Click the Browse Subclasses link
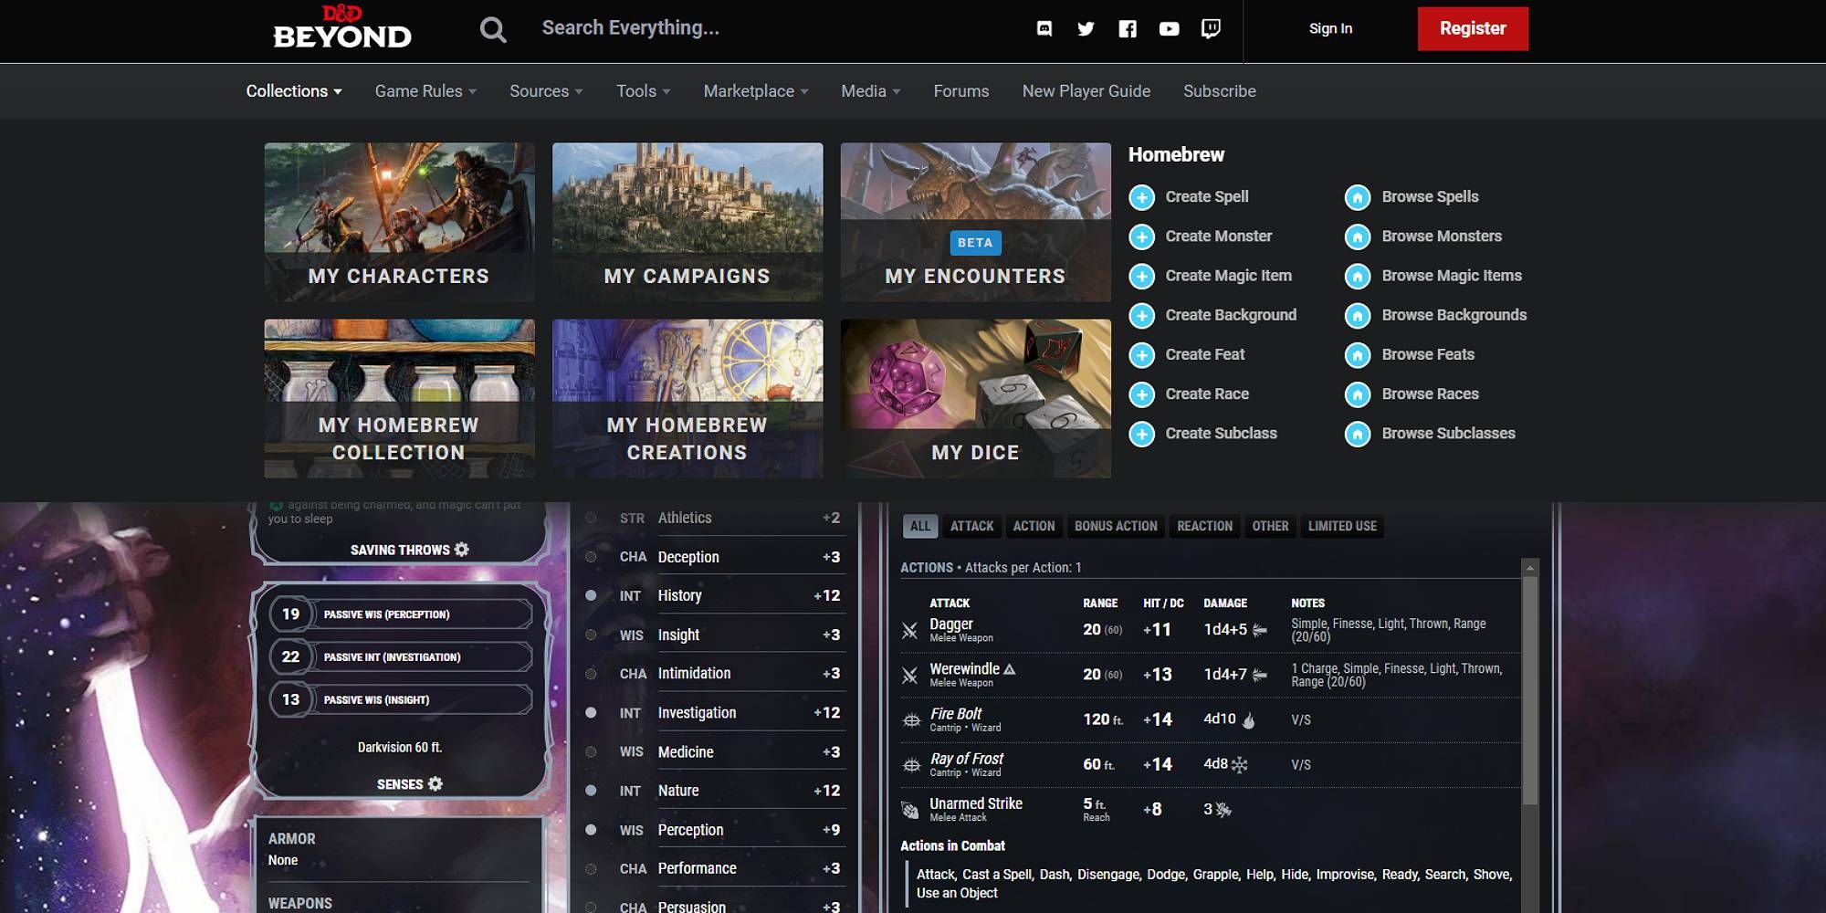Viewport: 1826px width, 913px height. (1448, 434)
